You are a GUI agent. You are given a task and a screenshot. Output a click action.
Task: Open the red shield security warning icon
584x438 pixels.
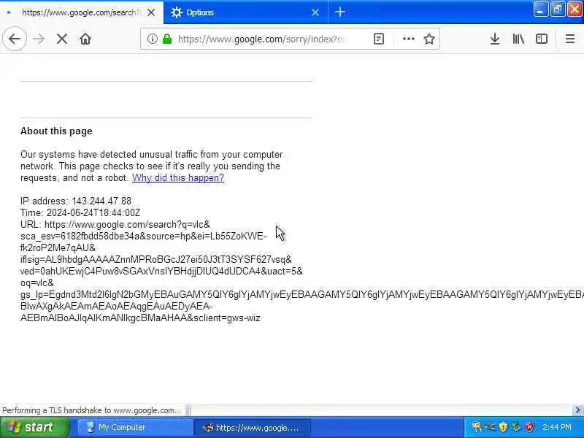pyautogui.click(x=529, y=427)
